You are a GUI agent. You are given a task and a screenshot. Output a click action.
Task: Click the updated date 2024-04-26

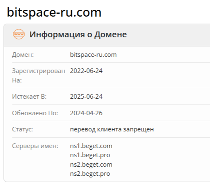(x=86, y=113)
